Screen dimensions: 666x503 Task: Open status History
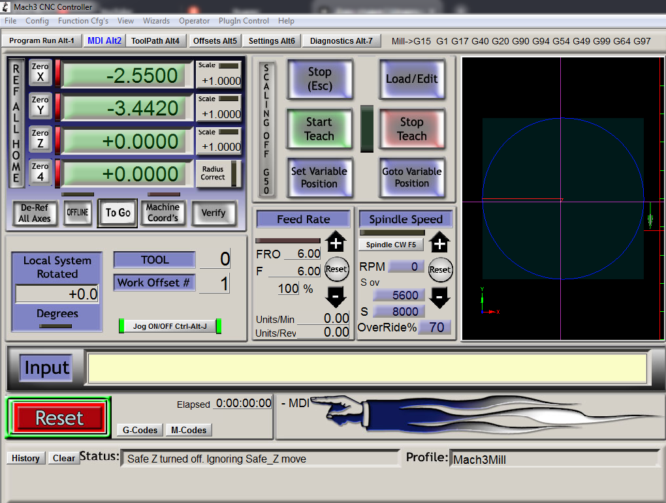click(x=25, y=459)
